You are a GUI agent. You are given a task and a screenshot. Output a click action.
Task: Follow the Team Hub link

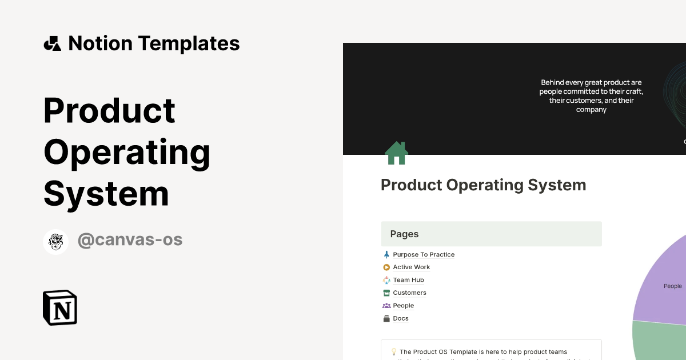point(408,279)
